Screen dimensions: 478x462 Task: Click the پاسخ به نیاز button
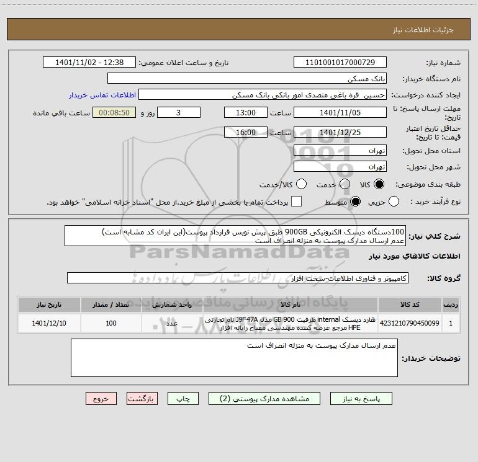click(x=361, y=399)
